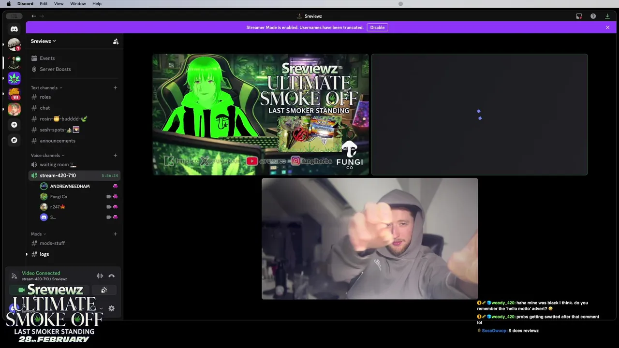Open User Settings gear icon
Image resolution: width=619 pixels, height=348 pixels.
click(112, 308)
